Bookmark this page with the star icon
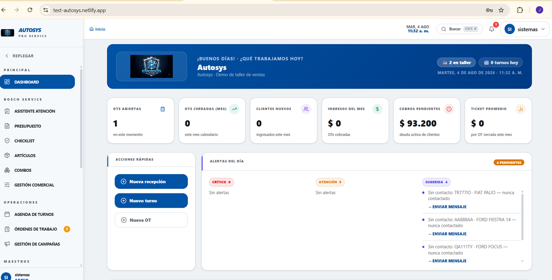The image size is (552, 280). (501, 10)
